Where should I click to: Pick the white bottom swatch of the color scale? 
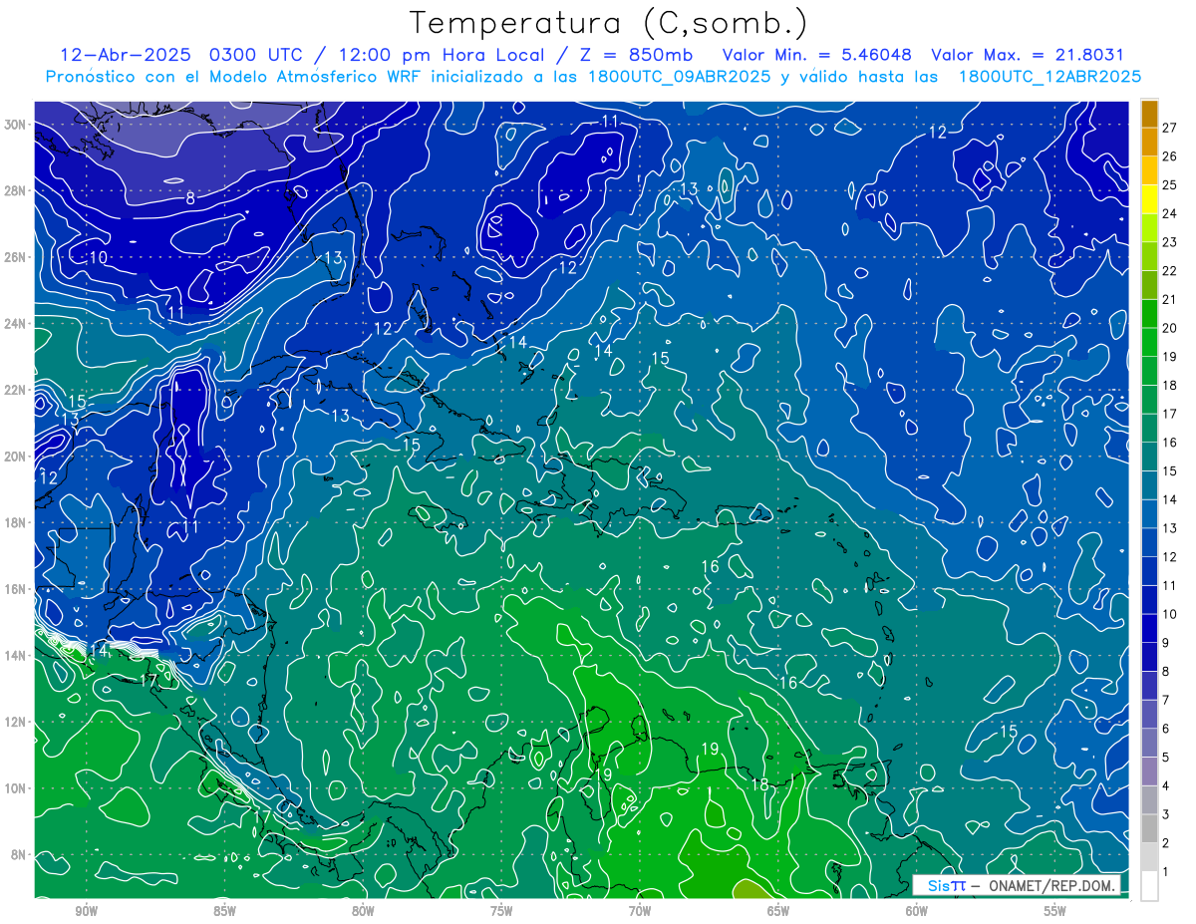(x=1149, y=886)
